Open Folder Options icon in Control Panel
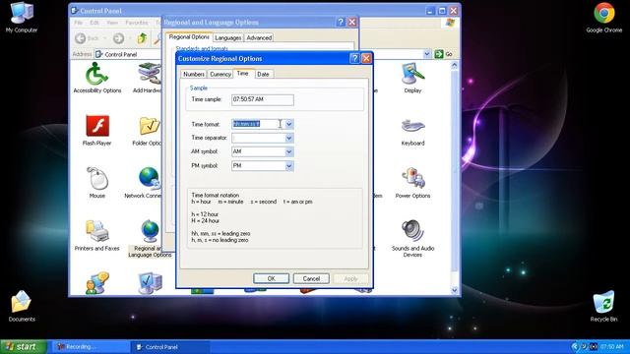The width and height of the screenshot is (630, 354). (148, 131)
